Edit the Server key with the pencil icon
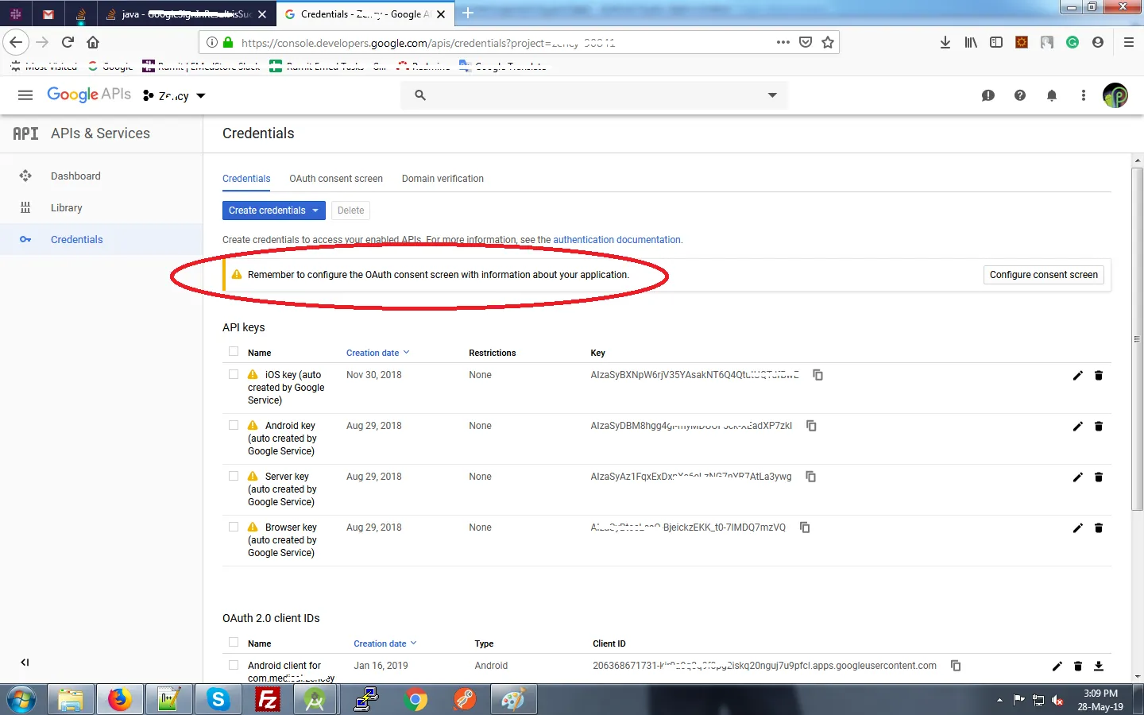The width and height of the screenshot is (1144, 715). 1078,477
